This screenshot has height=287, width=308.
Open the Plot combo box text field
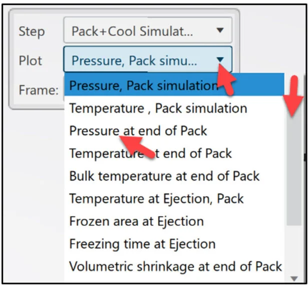click(x=135, y=61)
